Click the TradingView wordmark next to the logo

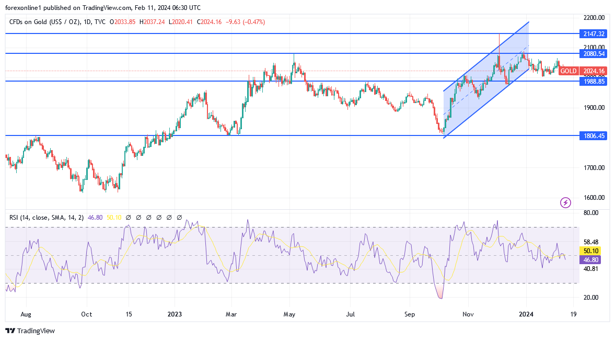tap(36, 331)
